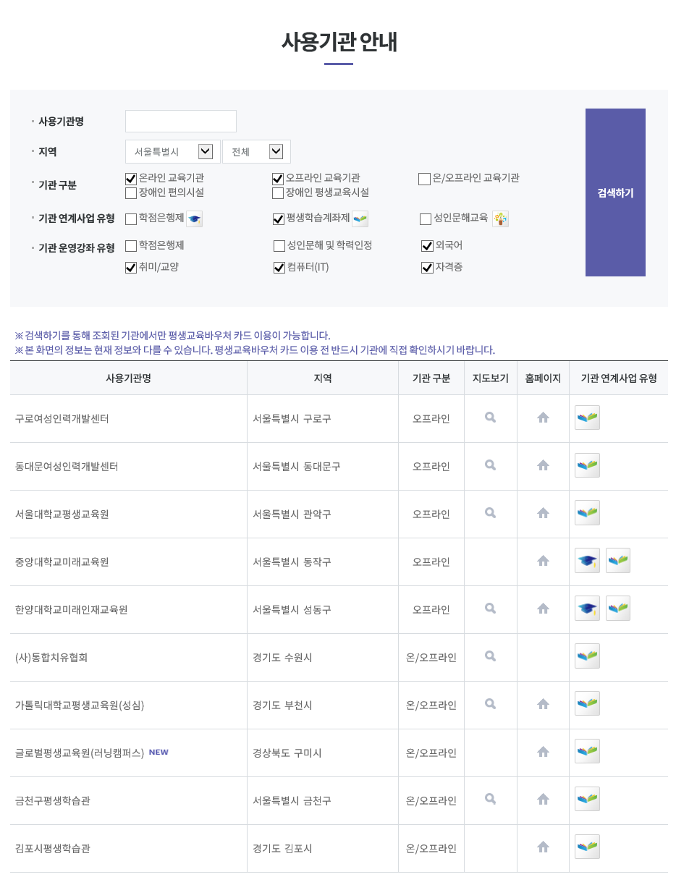Toggle 컴퓨터(IT) checkbox
This screenshot has height=877, width=676.
279,268
